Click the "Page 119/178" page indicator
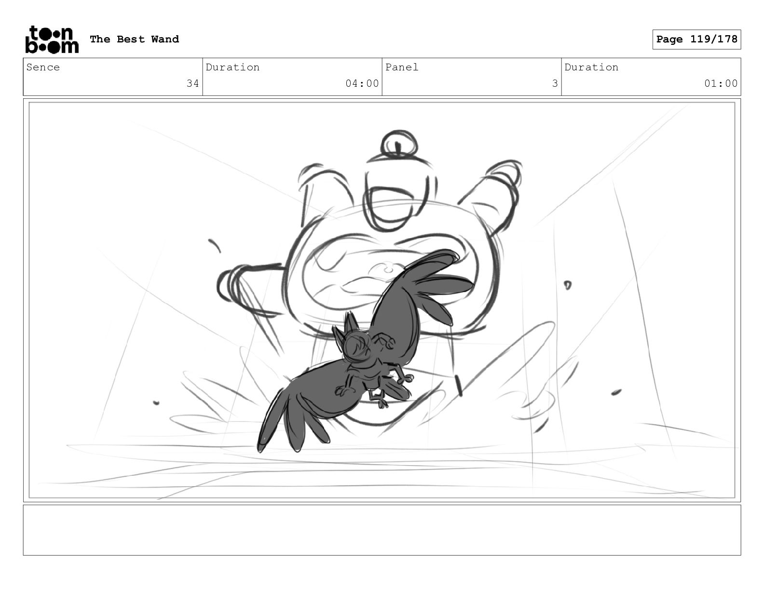The width and height of the screenshot is (764, 590). (696, 40)
